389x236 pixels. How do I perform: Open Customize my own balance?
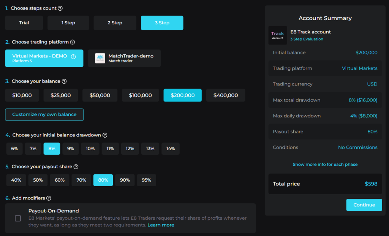(44, 114)
